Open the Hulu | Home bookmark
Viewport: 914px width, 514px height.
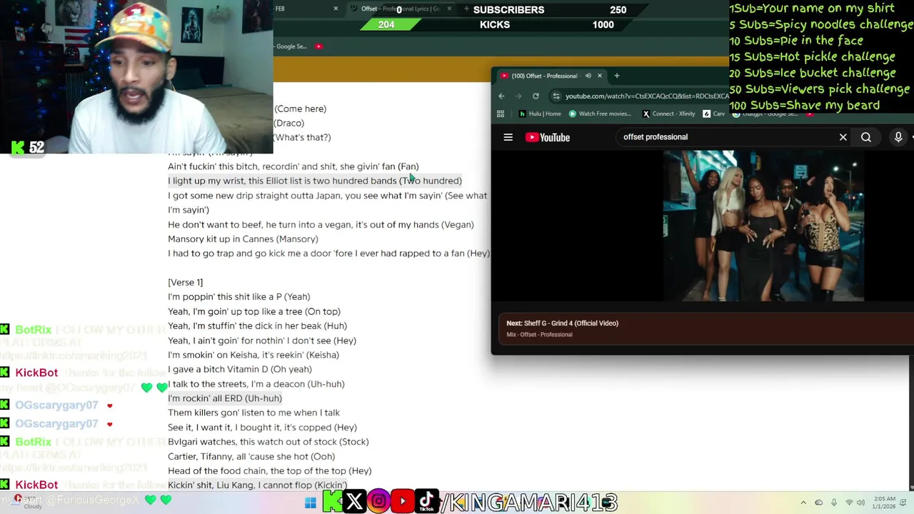540,114
